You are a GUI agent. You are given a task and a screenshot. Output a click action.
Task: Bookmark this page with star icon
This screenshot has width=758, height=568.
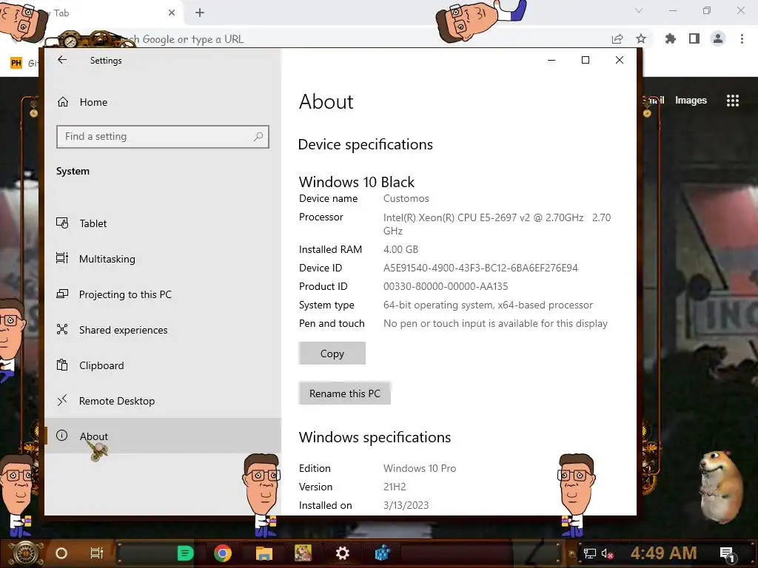point(641,39)
